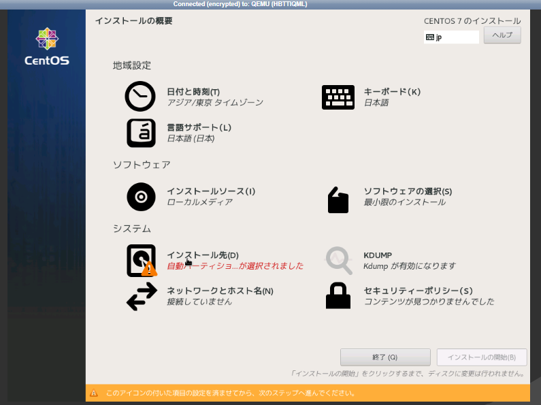
Task: Open the installation destination disk icon
Action: point(142,261)
